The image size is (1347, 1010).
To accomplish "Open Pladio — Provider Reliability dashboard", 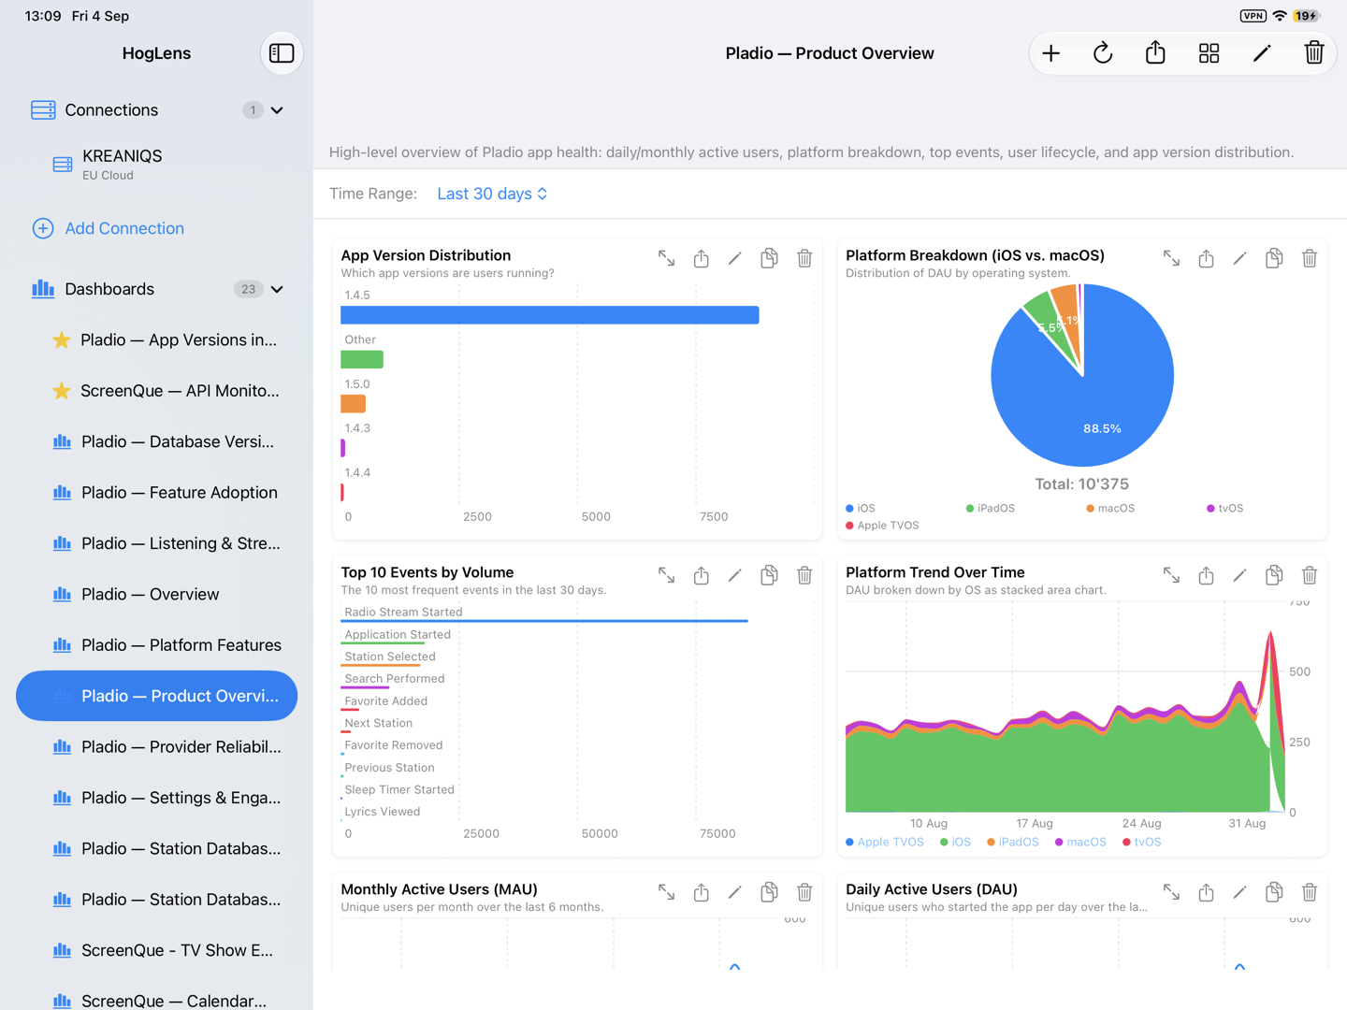I will point(156,747).
